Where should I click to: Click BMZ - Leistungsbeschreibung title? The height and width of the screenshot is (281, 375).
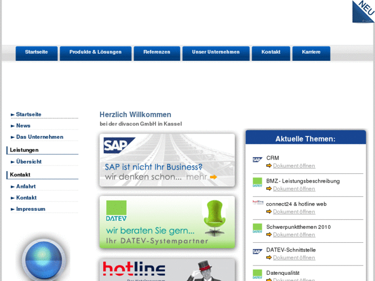pos(303,181)
